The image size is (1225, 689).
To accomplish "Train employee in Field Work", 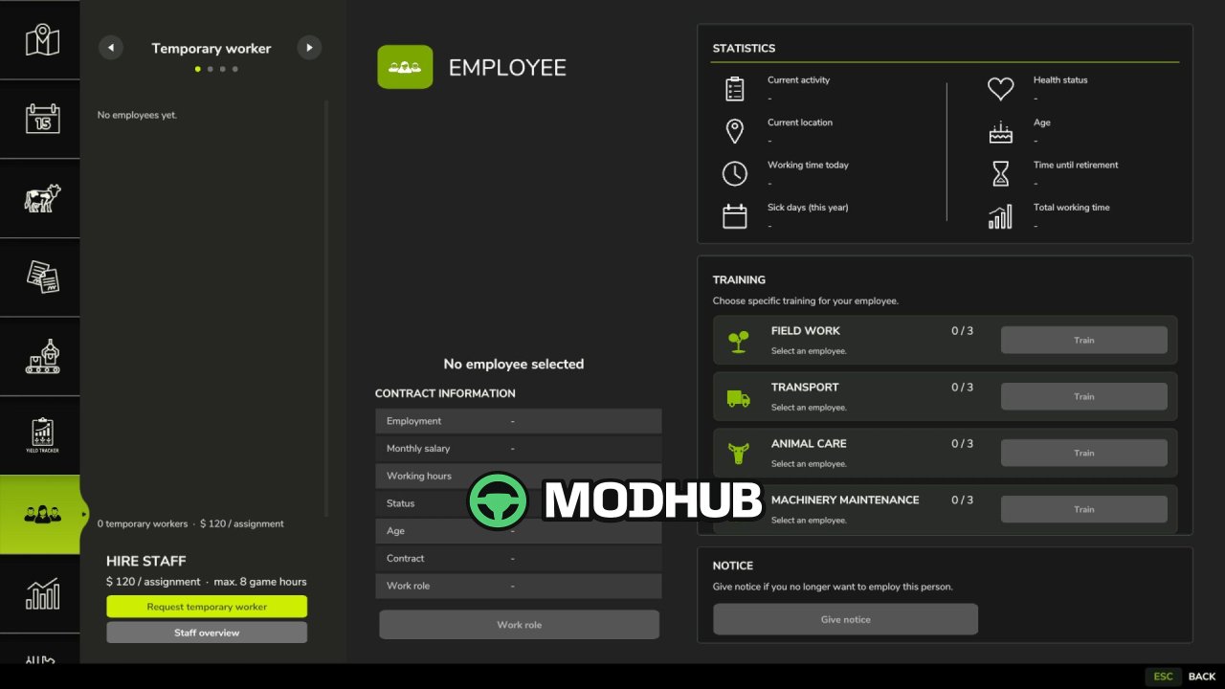I will (x=1084, y=340).
